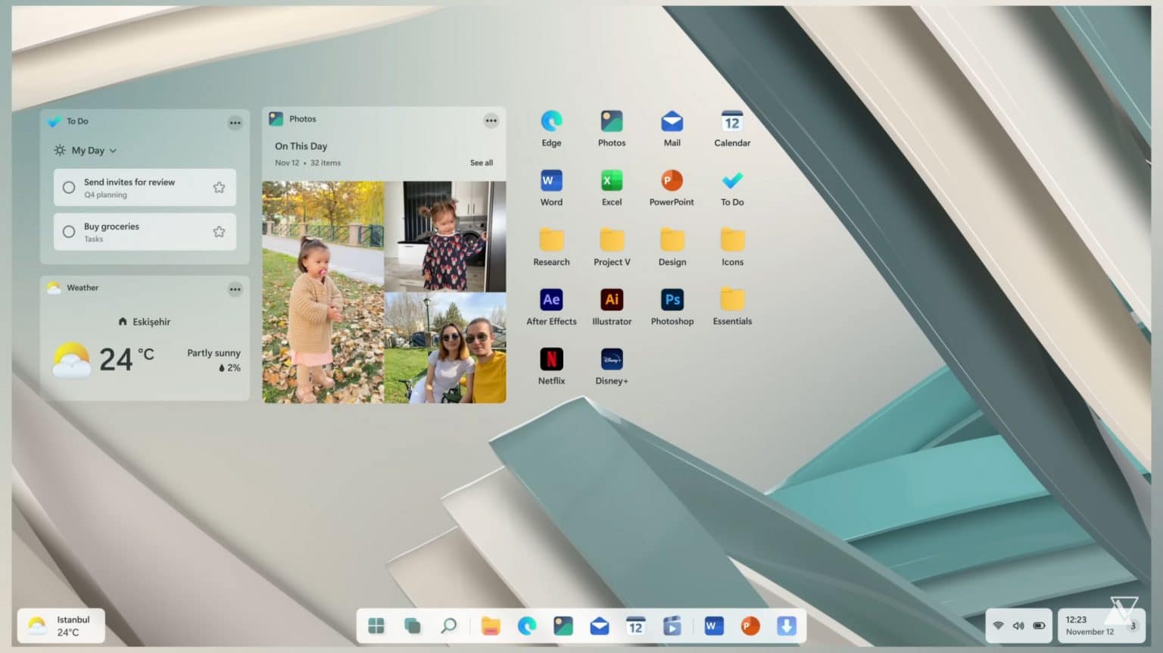Screen dimensions: 1163x653
Task: Open the Research folder
Action: point(550,242)
